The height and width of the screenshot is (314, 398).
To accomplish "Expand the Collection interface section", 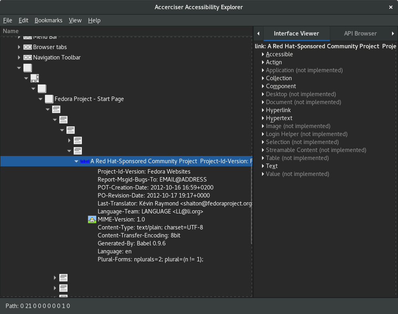I will coord(263,78).
